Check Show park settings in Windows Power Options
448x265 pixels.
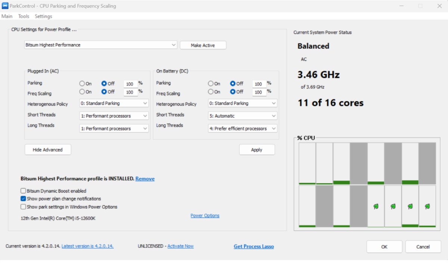[x=24, y=207]
